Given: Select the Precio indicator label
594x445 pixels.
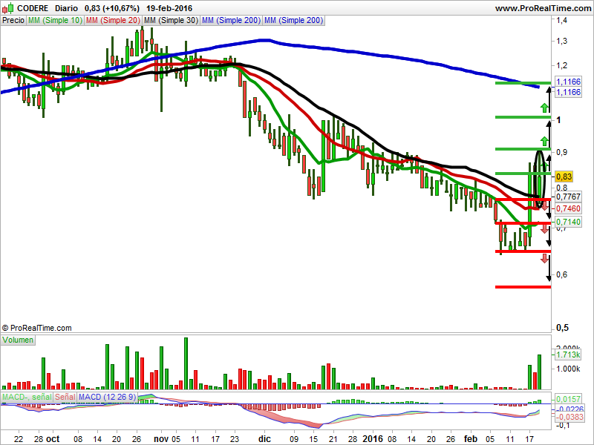Looking at the screenshot, I should click(x=13, y=21).
